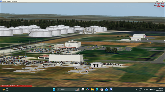Screen dimensions: 165x92
Task: Open Wi-Fi network settings in the tray
Action: [144, 89]
